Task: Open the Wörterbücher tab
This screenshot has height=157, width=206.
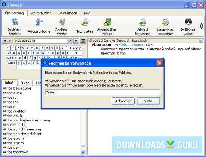Action: 41,13
